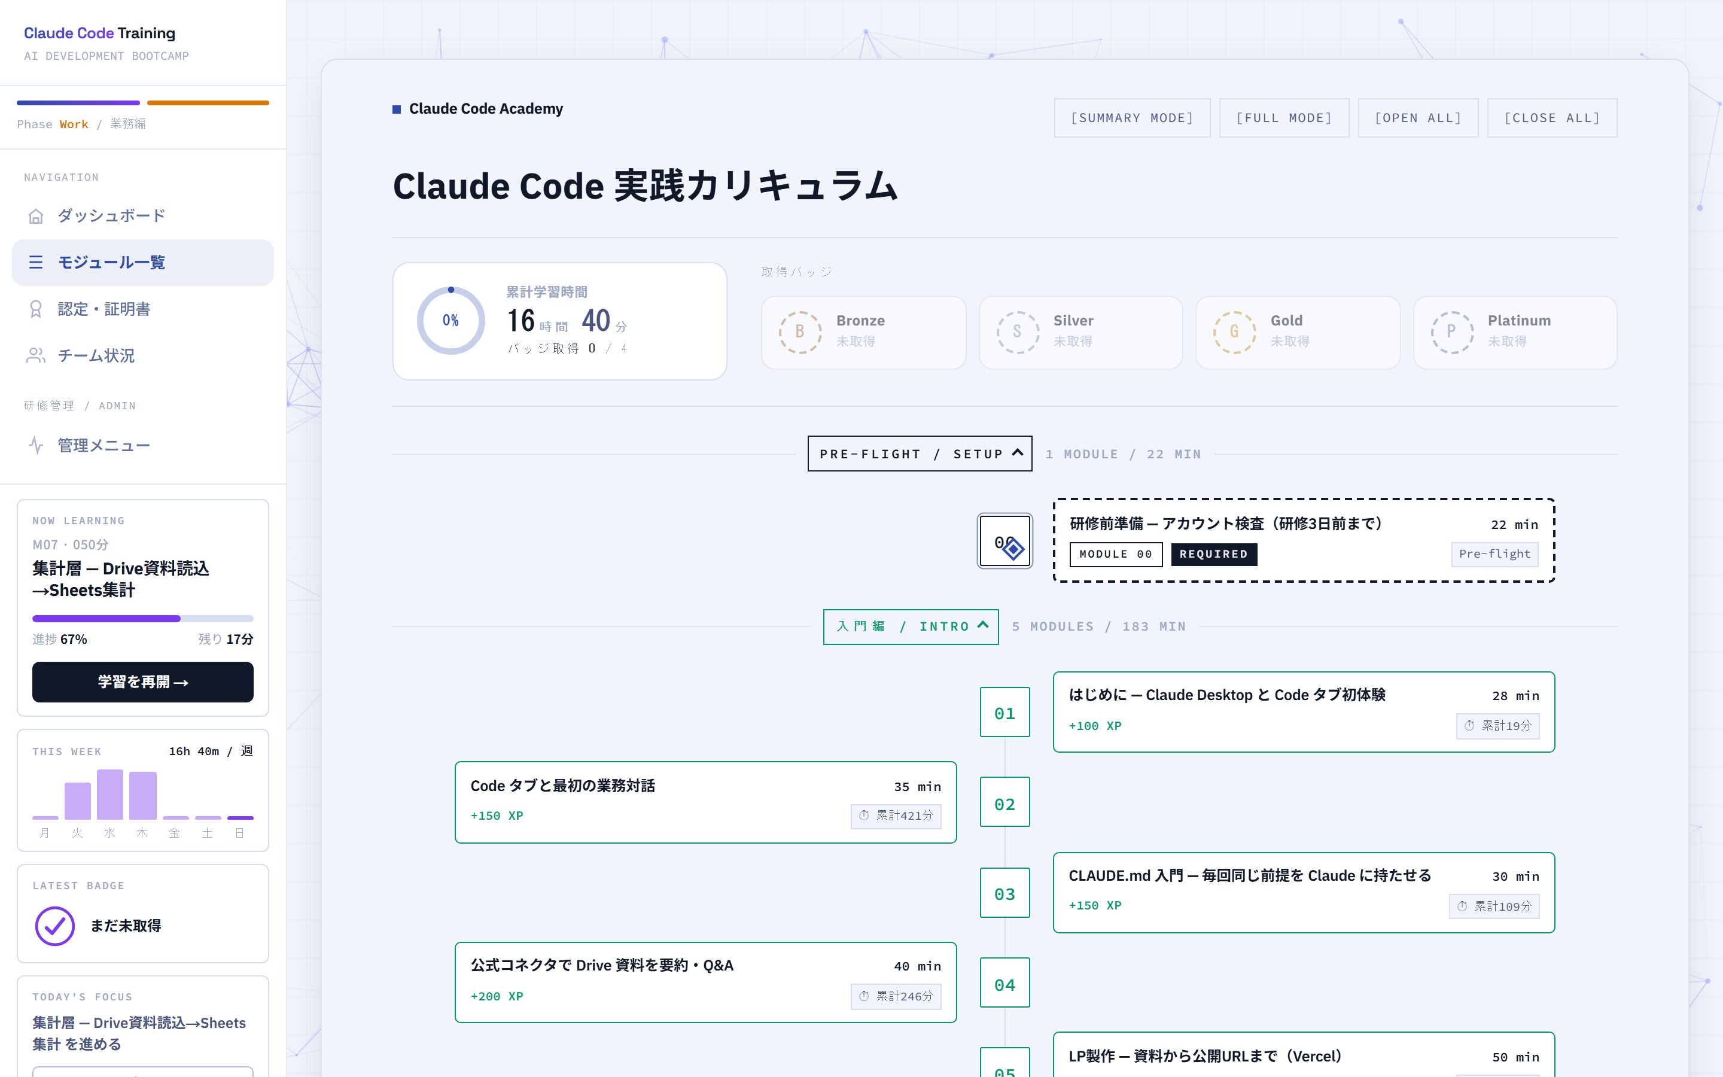Open the 公式コネクタで Drive 資料 module
1723x1077 pixels.
click(705, 983)
